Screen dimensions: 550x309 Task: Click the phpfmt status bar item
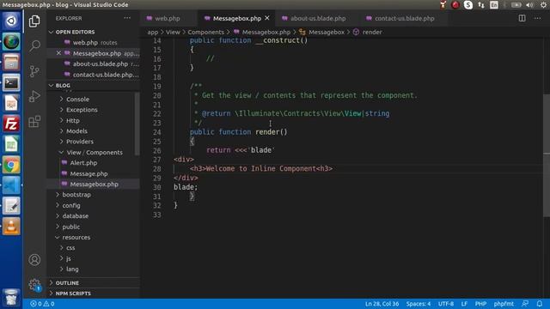(x=504, y=304)
